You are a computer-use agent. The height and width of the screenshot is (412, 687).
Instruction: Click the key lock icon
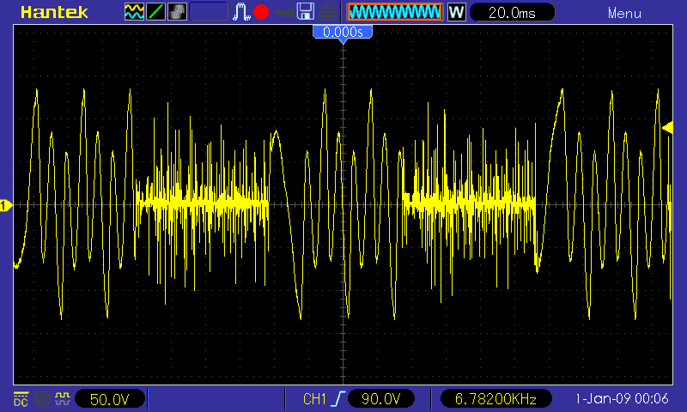[x=285, y=13]
